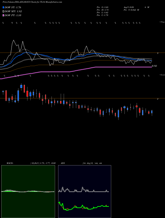Click MACD parameters '(12,26,9) 1.75, 1.77, -0.02'

43,163
